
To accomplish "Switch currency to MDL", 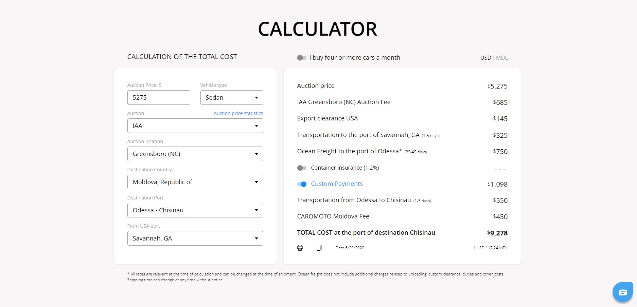I will coord(502,58).
